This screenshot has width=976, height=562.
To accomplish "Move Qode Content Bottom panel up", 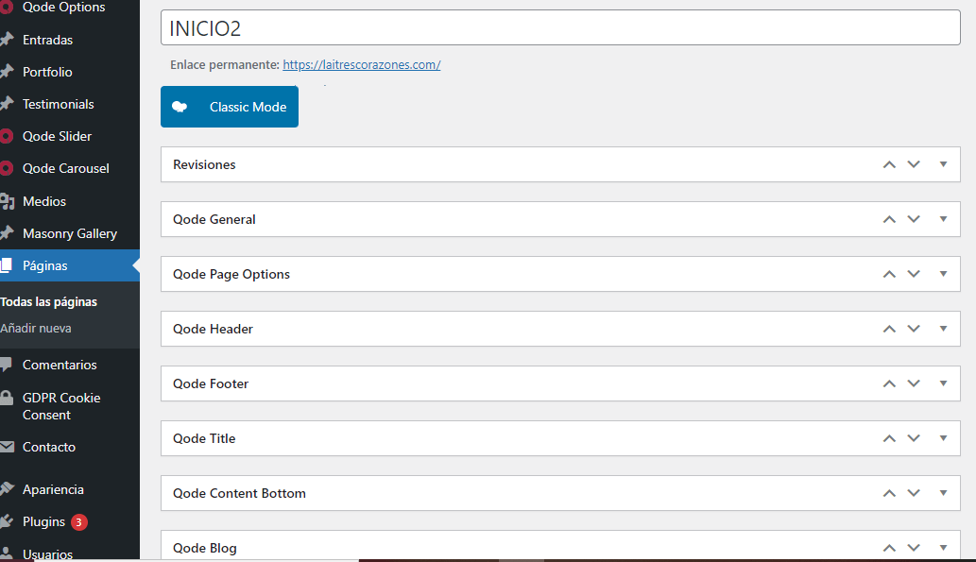I will click(x=889, y=494).
